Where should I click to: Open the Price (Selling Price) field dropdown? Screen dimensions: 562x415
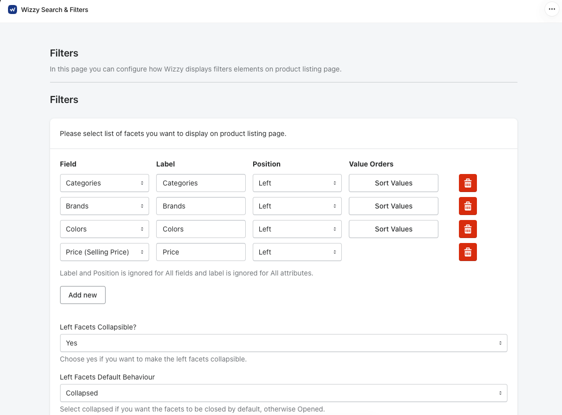point(104,252)
